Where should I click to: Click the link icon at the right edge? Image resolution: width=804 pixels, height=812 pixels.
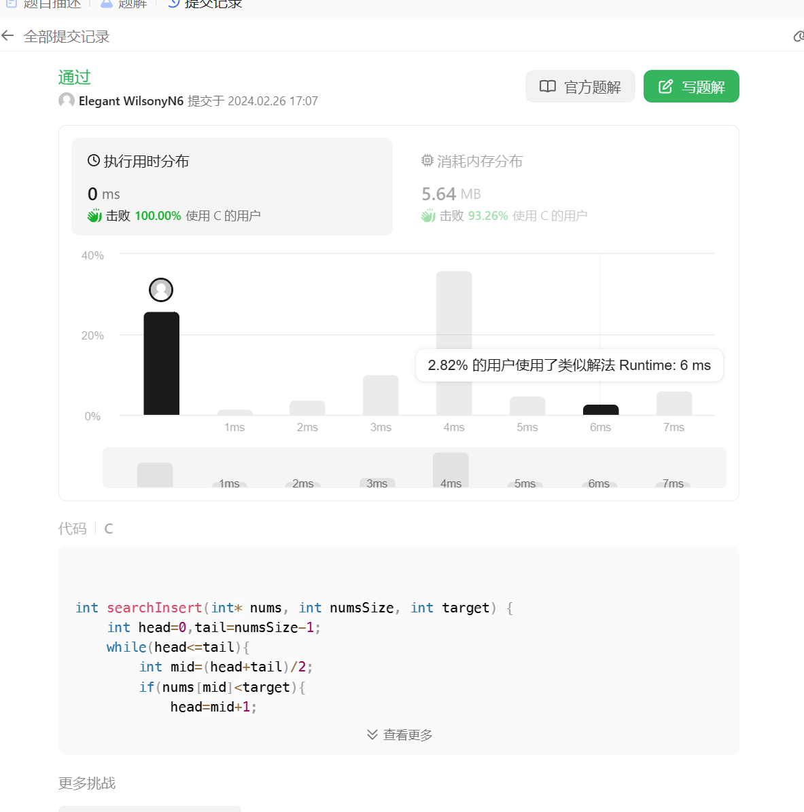(799, 36)
